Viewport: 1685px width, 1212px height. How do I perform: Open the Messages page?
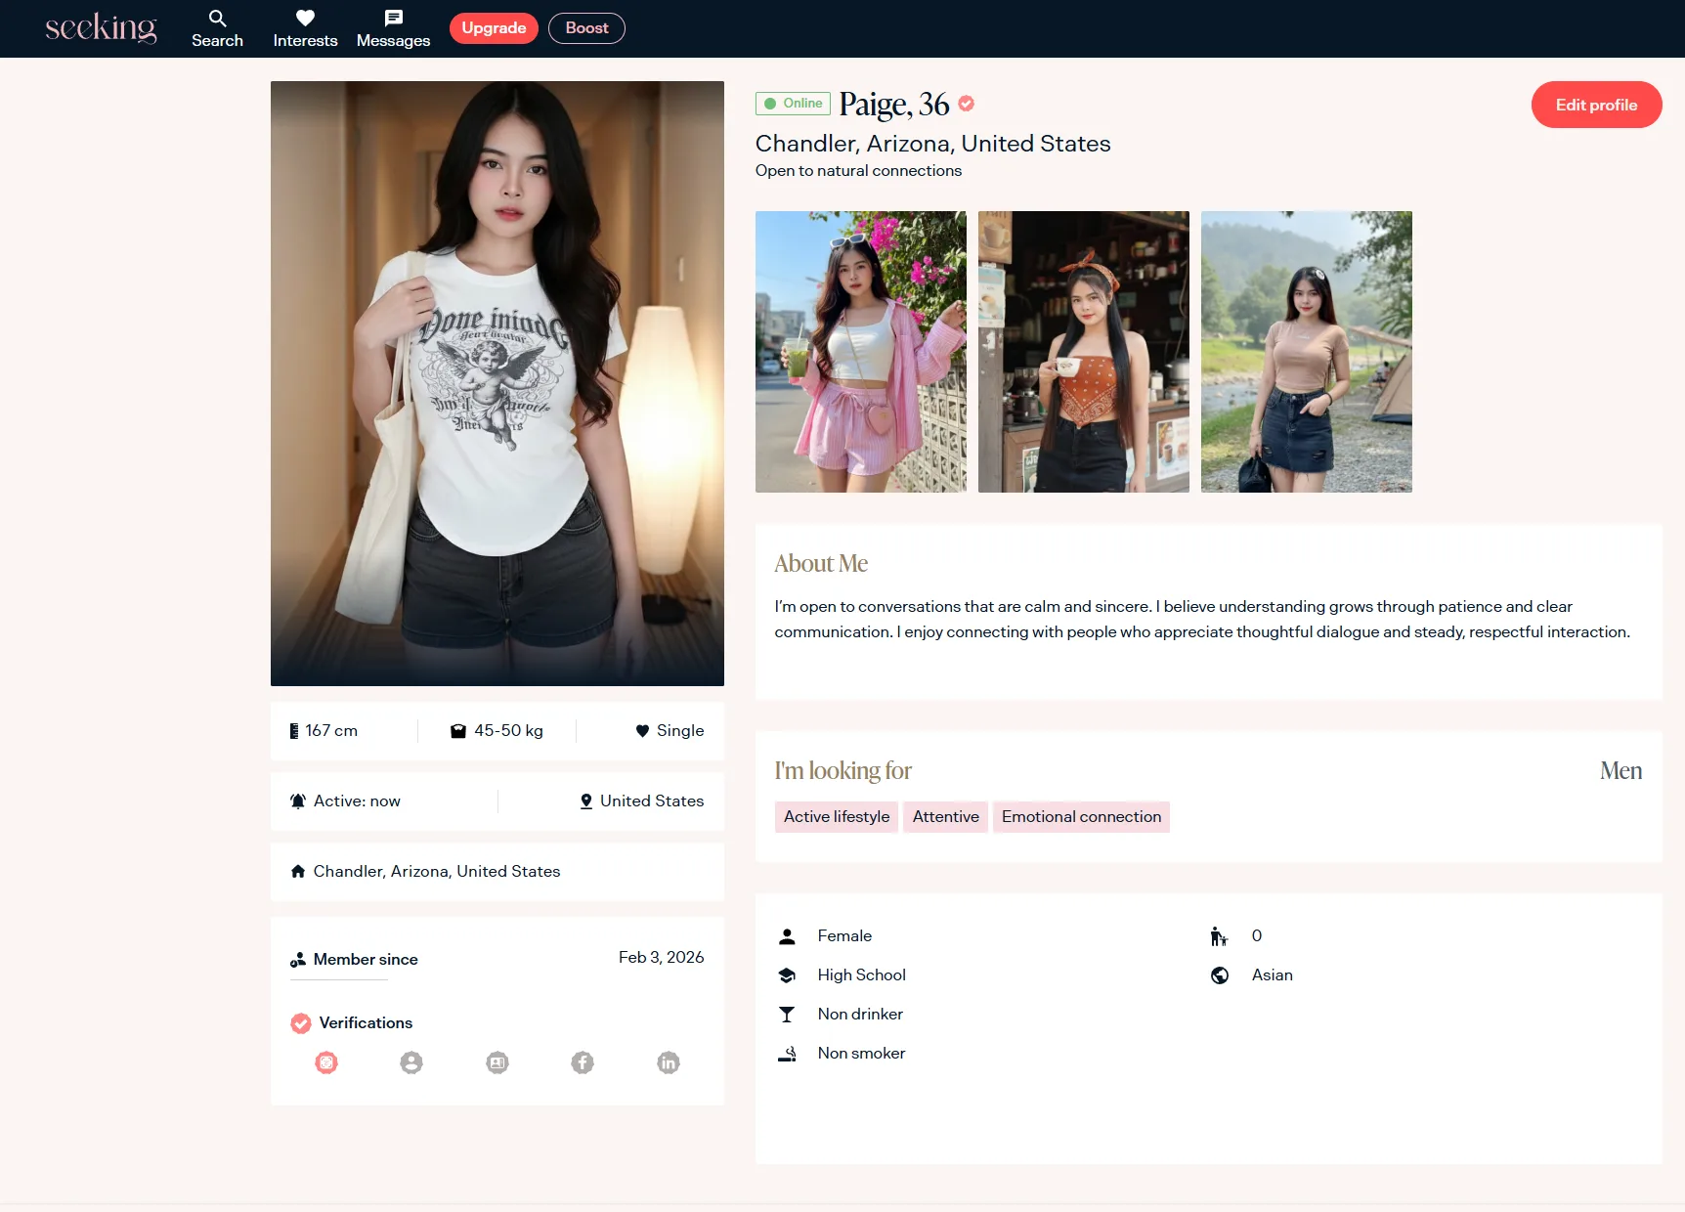393,28
